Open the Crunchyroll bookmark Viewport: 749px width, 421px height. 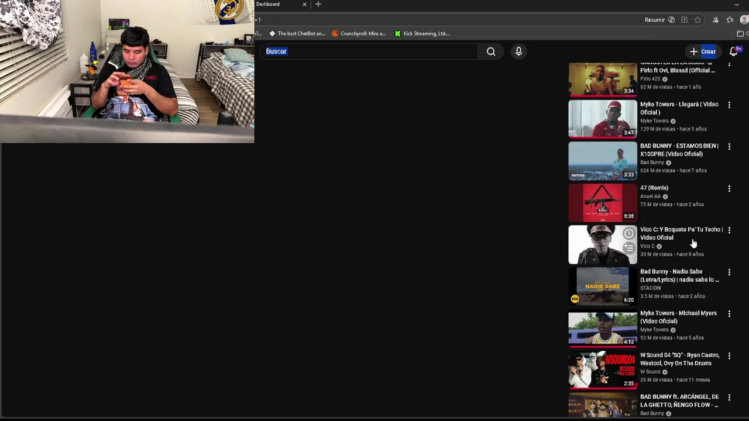pyautogui.click(x=359, y=33)
